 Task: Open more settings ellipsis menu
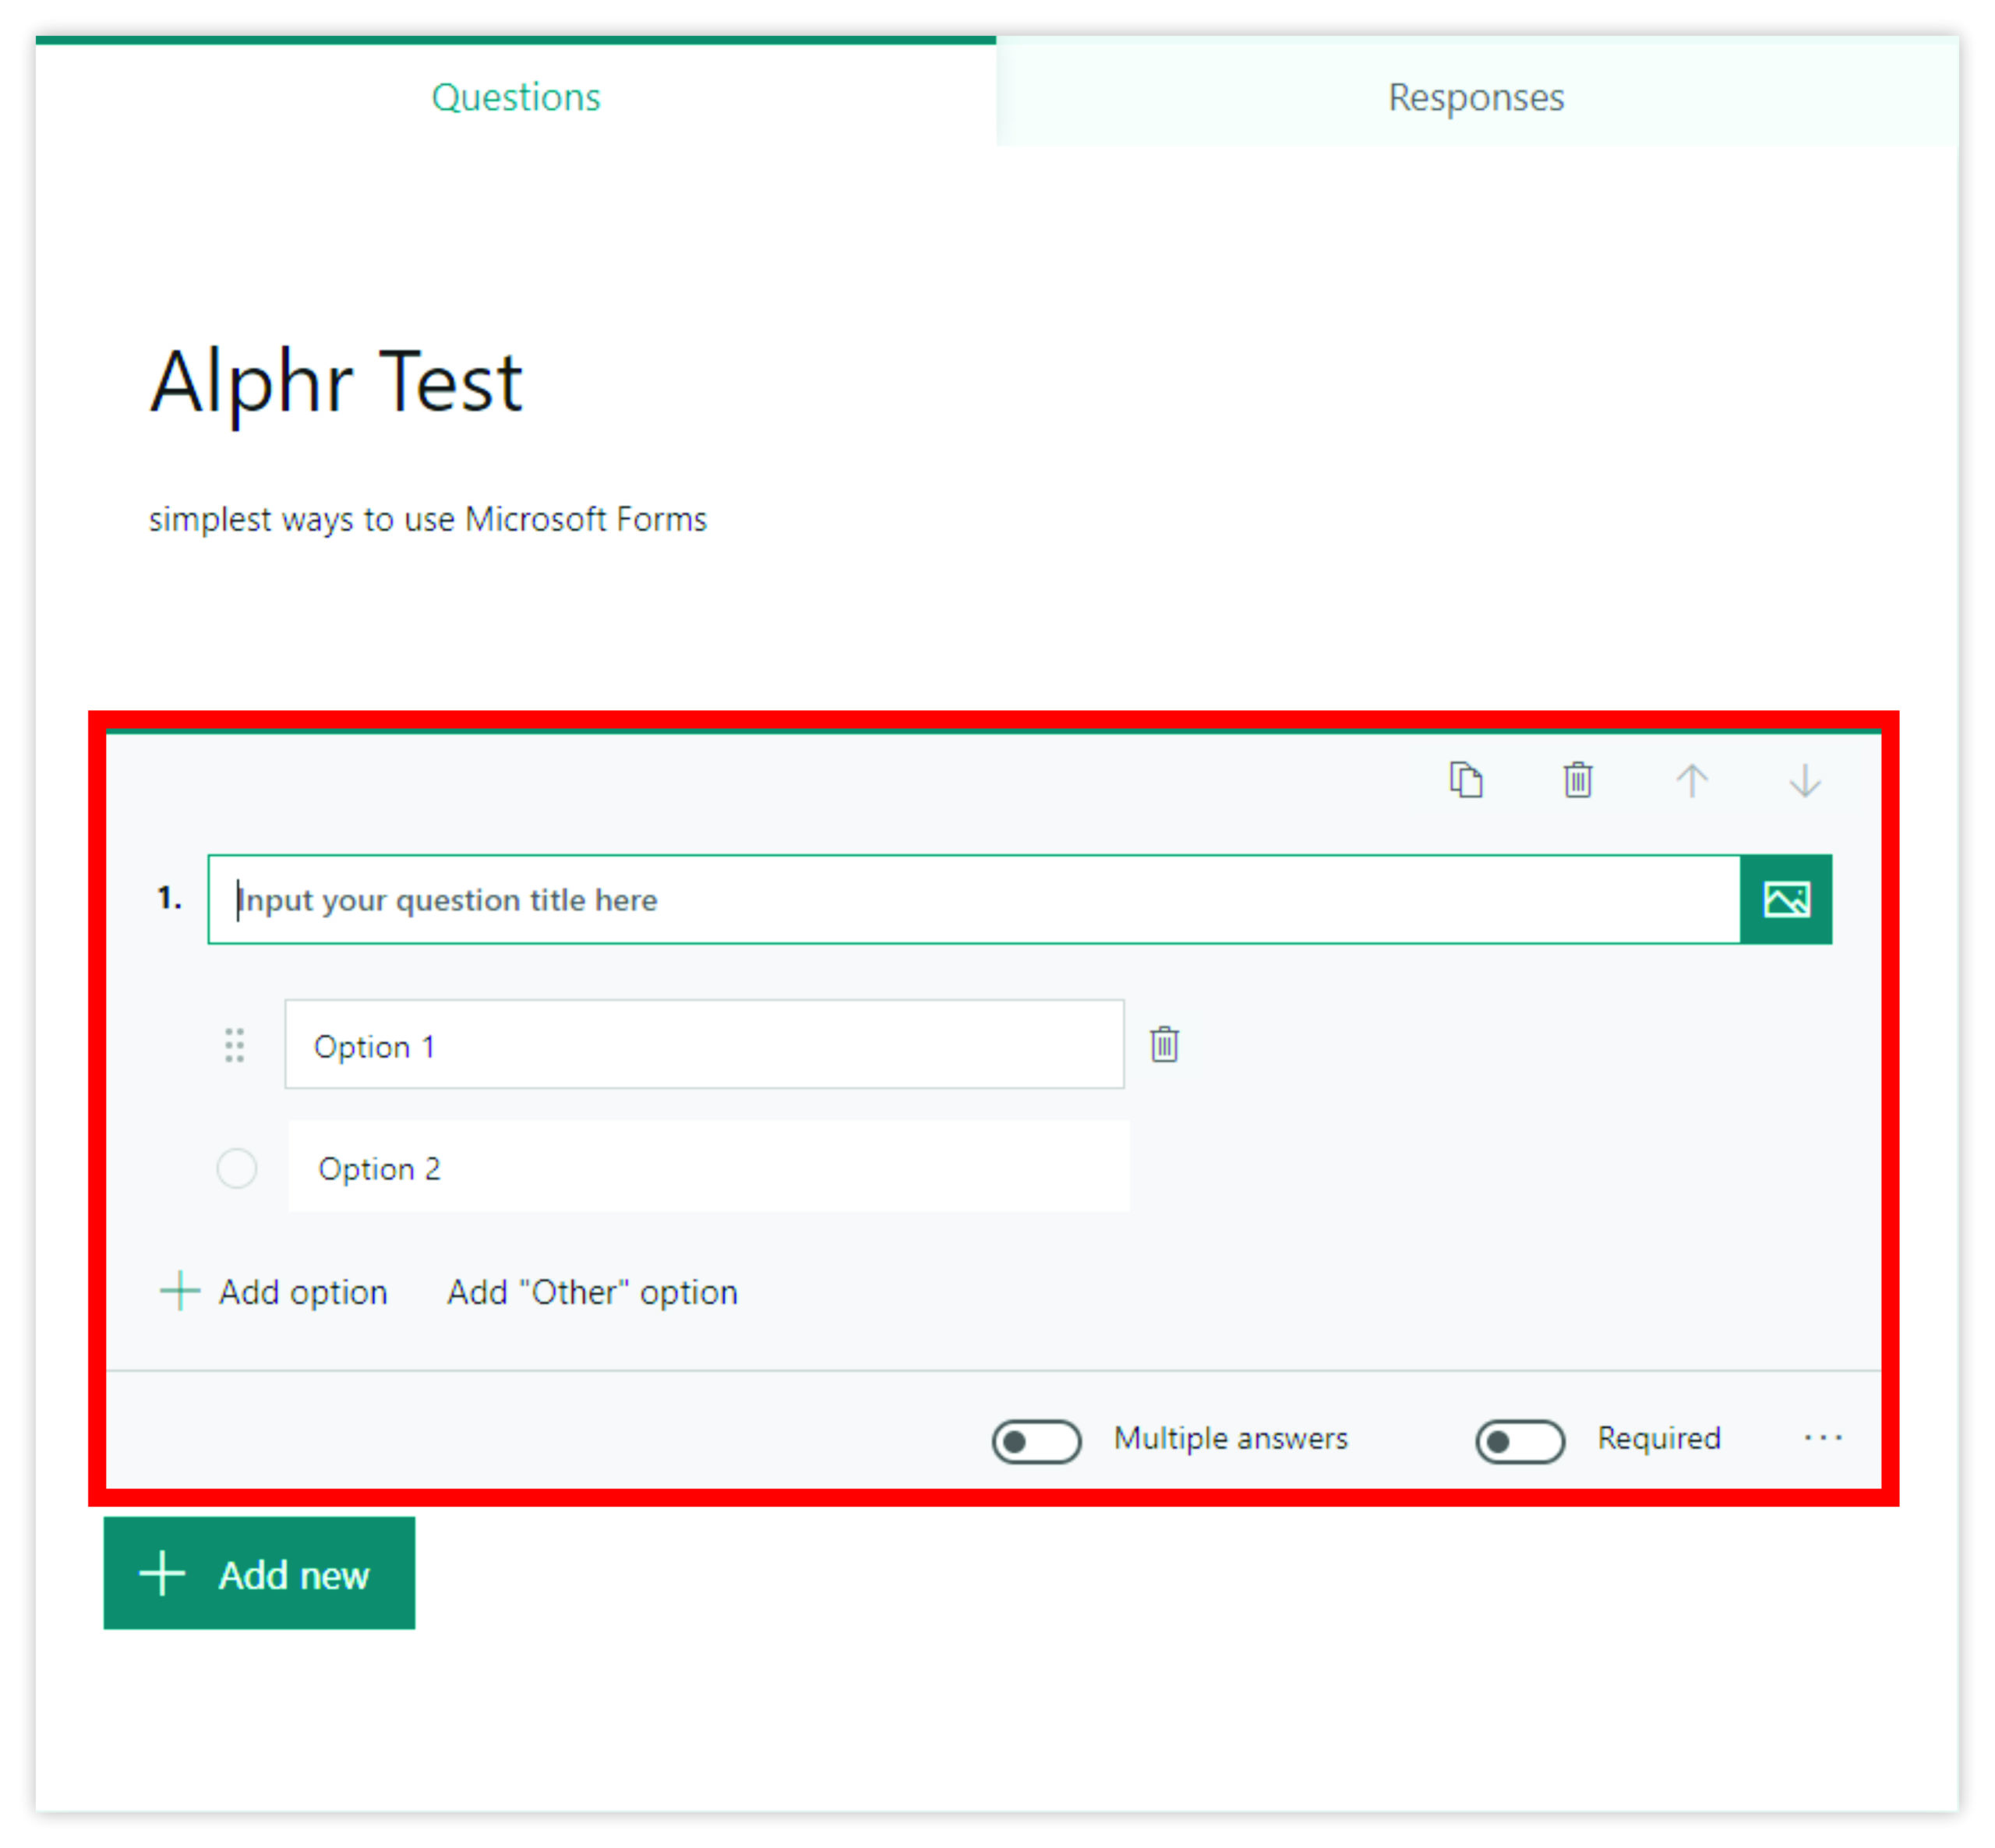pyautogui.click(x=1823, y=1438)
